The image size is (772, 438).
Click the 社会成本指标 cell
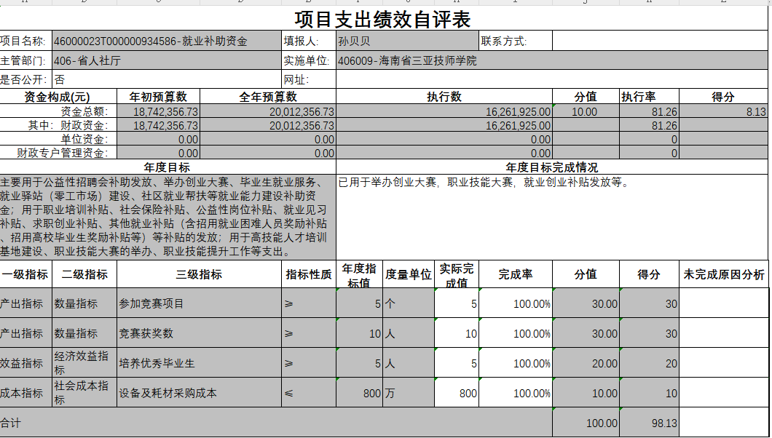[x=84, y=392]
